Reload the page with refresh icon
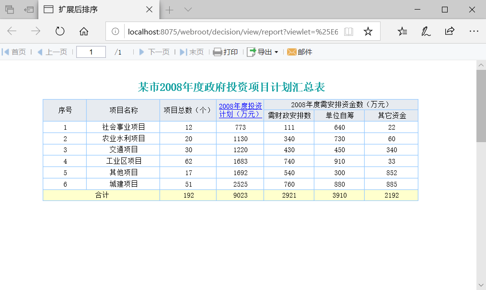 [x=60, y=31]
